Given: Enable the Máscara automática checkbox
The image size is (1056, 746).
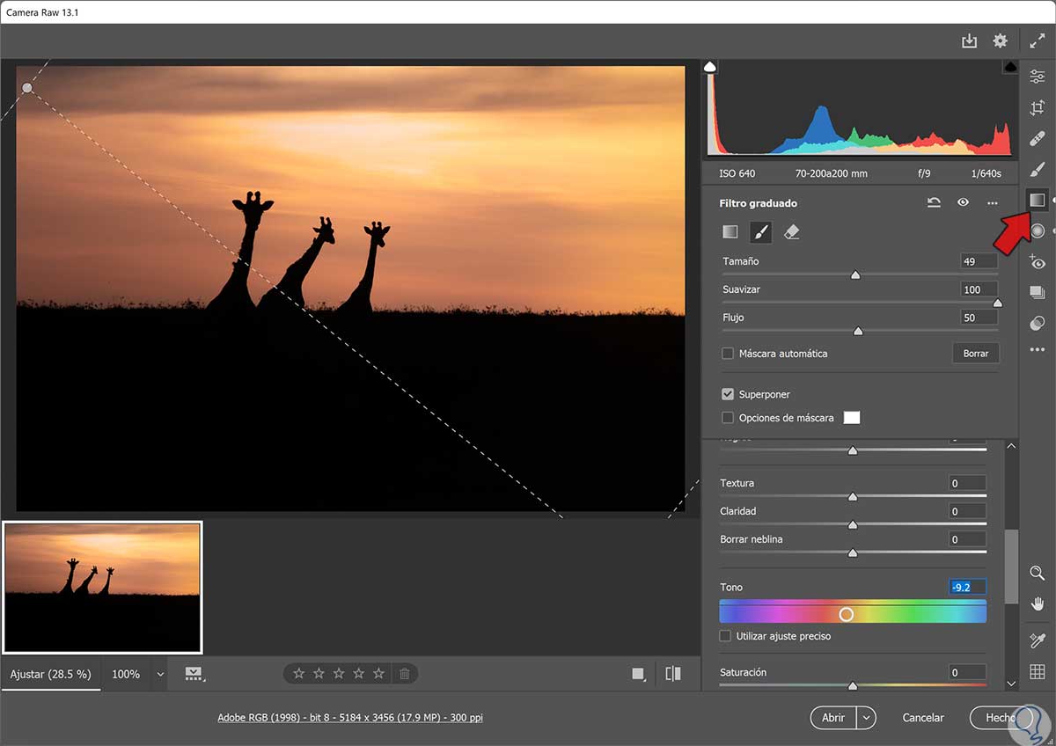Looking at the screenshot, I should [728, 354].
